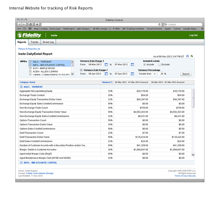
Task: Click the add bookmark plus button
Action: [x=37, y=24]
